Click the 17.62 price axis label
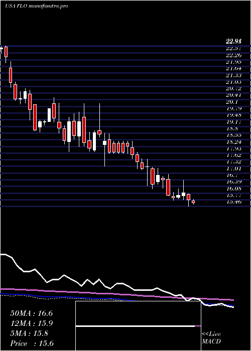The width and height of the screenshot is (251, 351). [x=234, y=155]
